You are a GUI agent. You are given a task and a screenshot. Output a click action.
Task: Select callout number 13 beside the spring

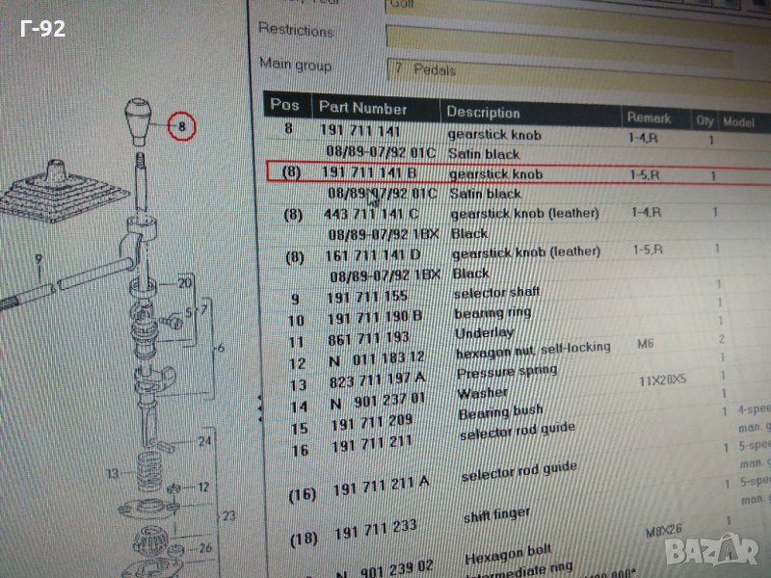click(x=114, y=473)
